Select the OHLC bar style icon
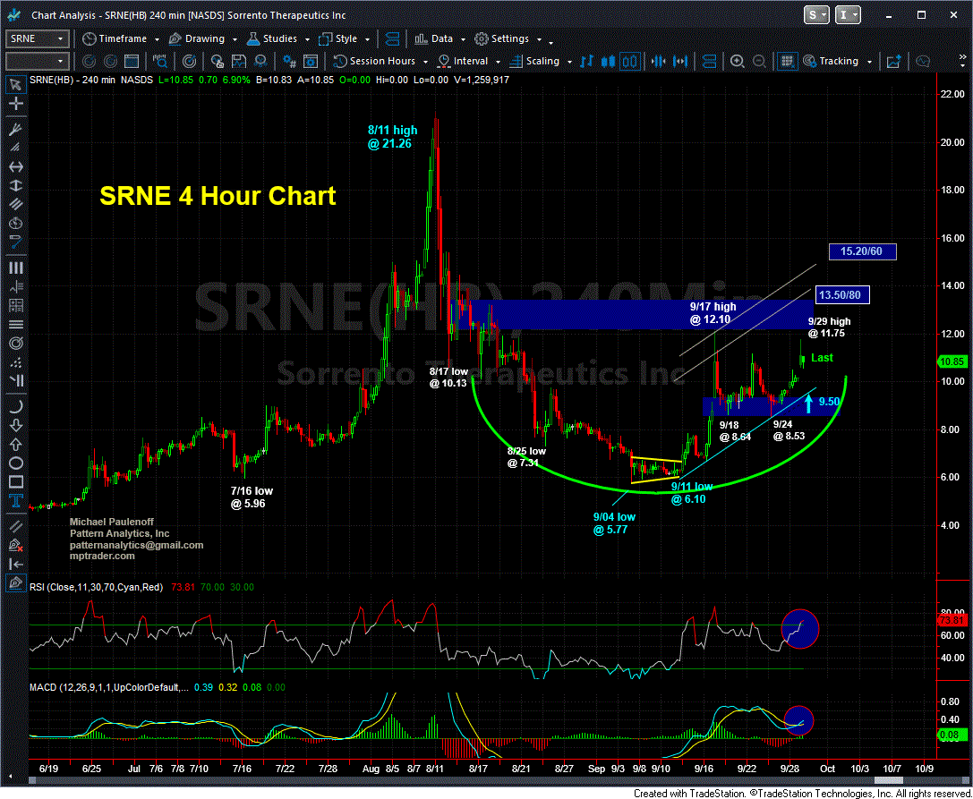The width and height of the screenshot is (973, 799). tap(586, 62)
